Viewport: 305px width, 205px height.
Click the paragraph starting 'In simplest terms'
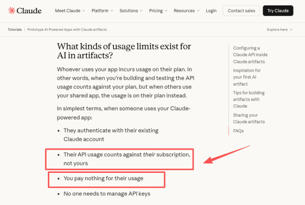124,113
